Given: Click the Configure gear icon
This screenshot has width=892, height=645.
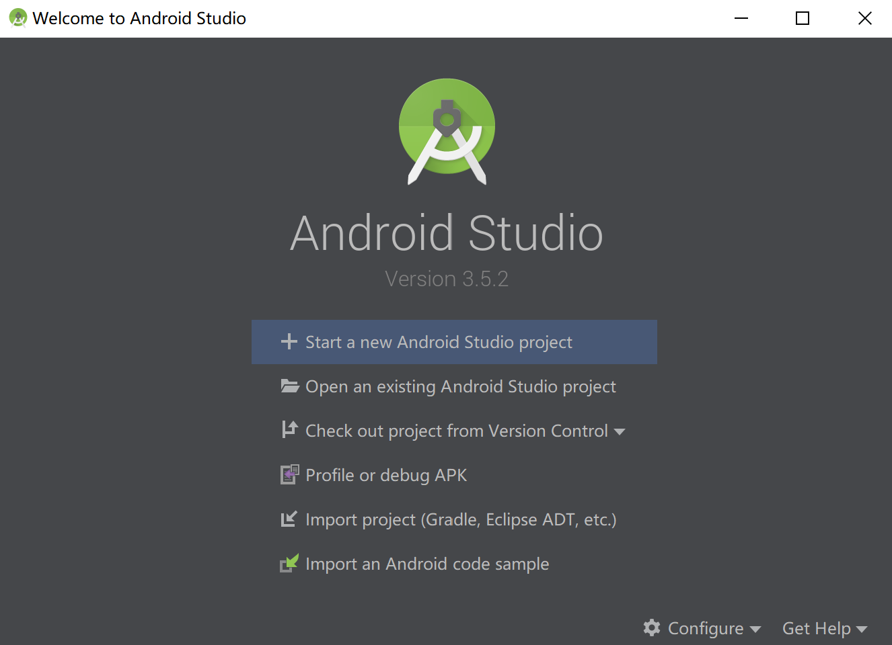Looking at the screenshot, I should [x=651, y=628].
